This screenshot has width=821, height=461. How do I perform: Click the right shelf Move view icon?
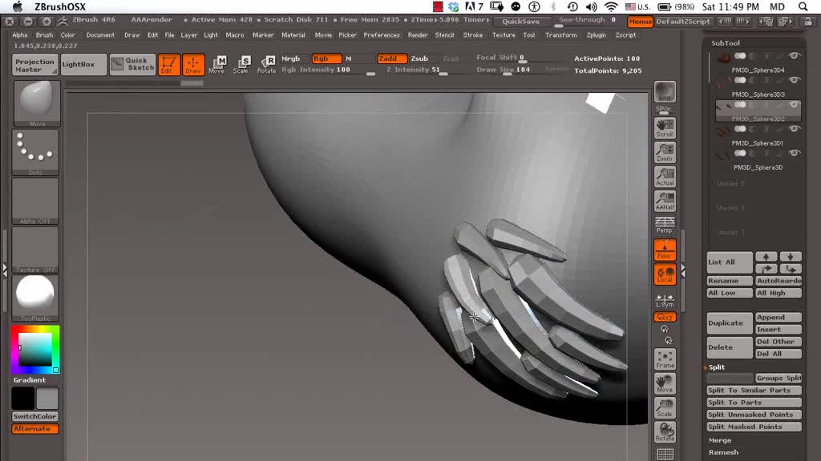coord(665,383)
